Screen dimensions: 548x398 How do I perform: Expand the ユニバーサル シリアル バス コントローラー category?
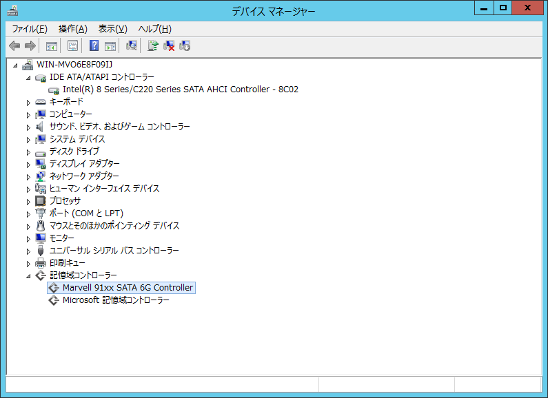[28, 251]
